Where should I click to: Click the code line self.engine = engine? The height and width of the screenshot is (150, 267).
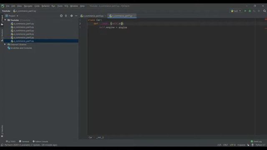[113, 27]
